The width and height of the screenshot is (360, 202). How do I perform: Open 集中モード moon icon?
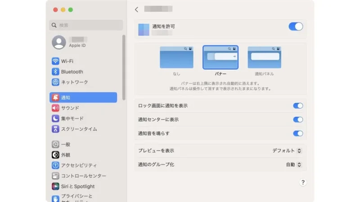55,119
